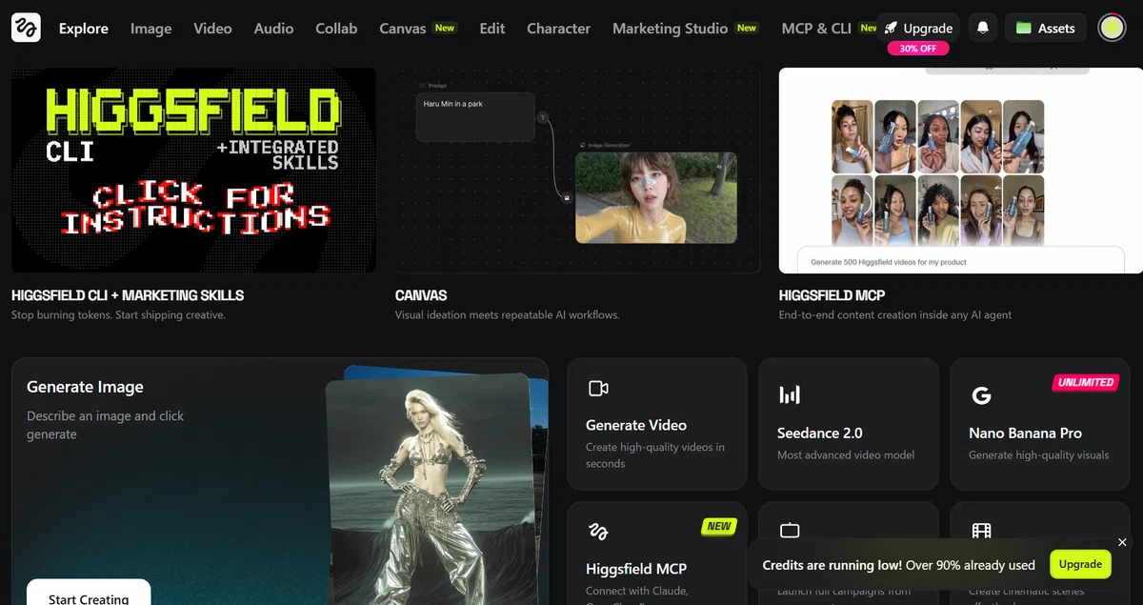This screenshot has height=605, width=1143.
Task: Open the notifications bell
Action: pyautogui.click(x=983, y=28)
